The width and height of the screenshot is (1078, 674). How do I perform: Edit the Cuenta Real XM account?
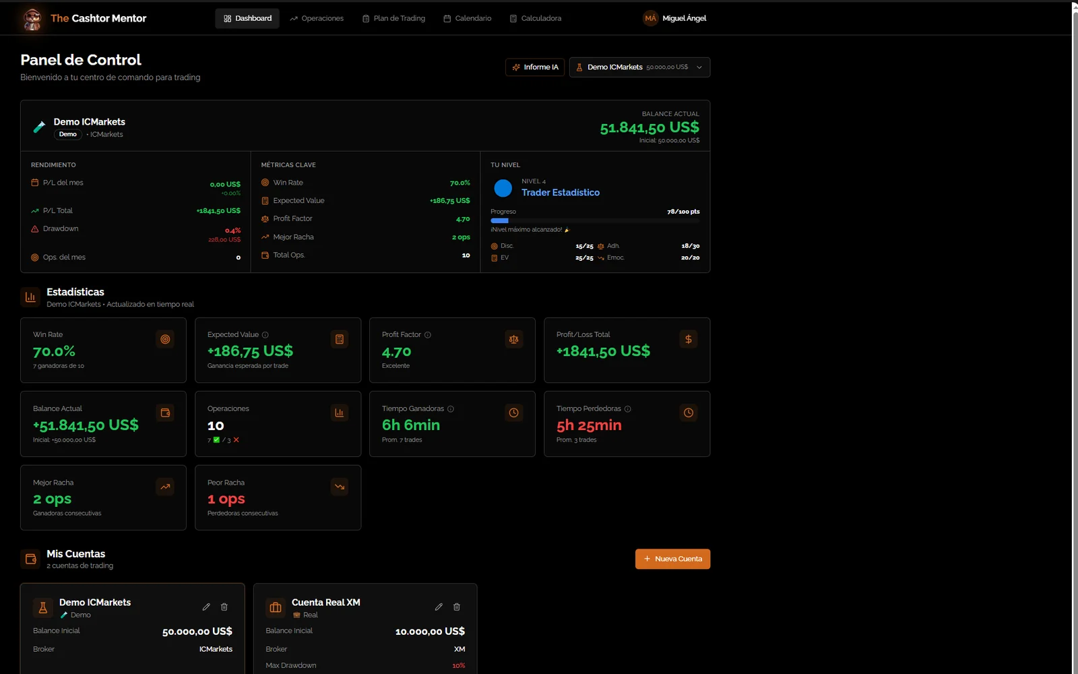439,607
